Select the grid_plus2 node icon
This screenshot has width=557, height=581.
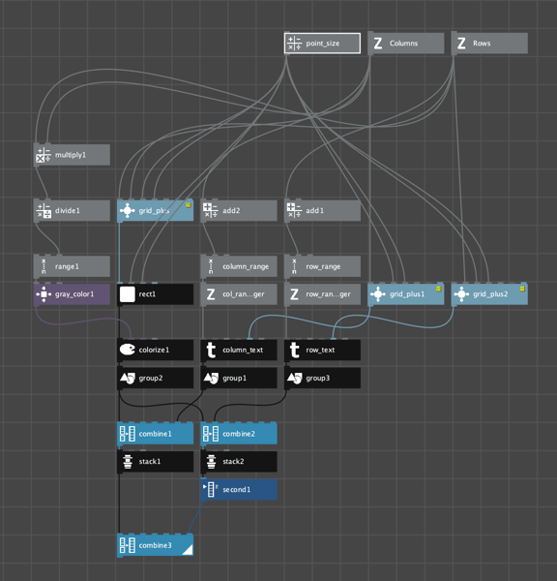coord(461,294)
